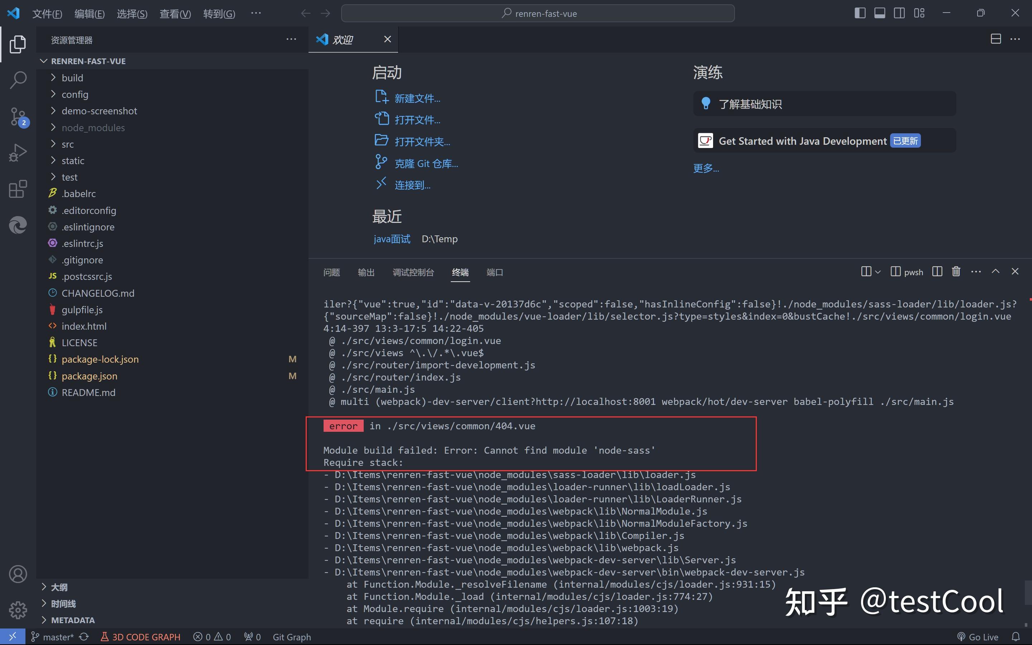Kill the active terminal via trash icon
Image resolution: width=1032 pixels, height=645 pixels.
point(956,271)
